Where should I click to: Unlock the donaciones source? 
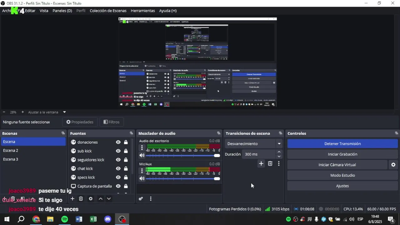point(126,142)
